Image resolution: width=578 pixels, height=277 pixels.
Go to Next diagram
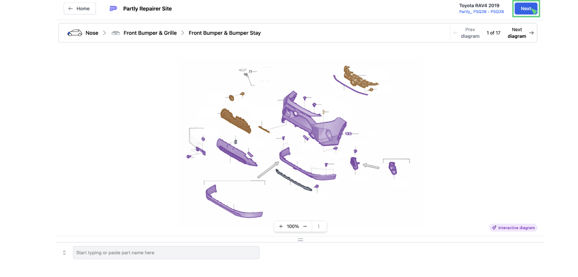click(520, 33)
